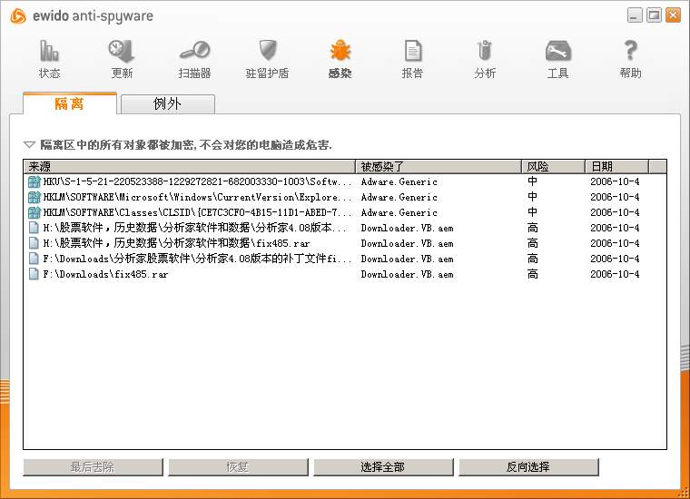Collapse the quarantine info triangle expander
The width and height of the screenshot is (690, 499).
point(29,144)
